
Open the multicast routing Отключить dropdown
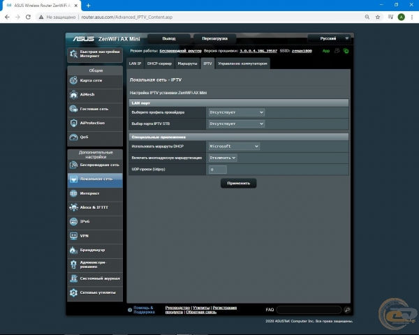[223, 158]
